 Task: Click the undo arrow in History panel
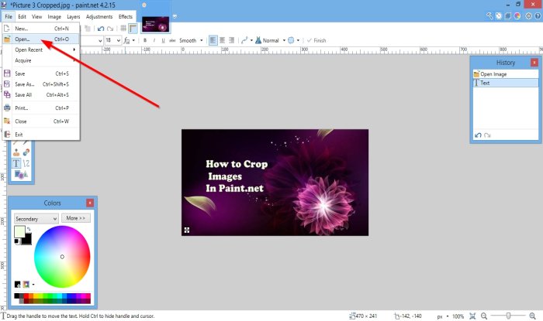[479, 135]
